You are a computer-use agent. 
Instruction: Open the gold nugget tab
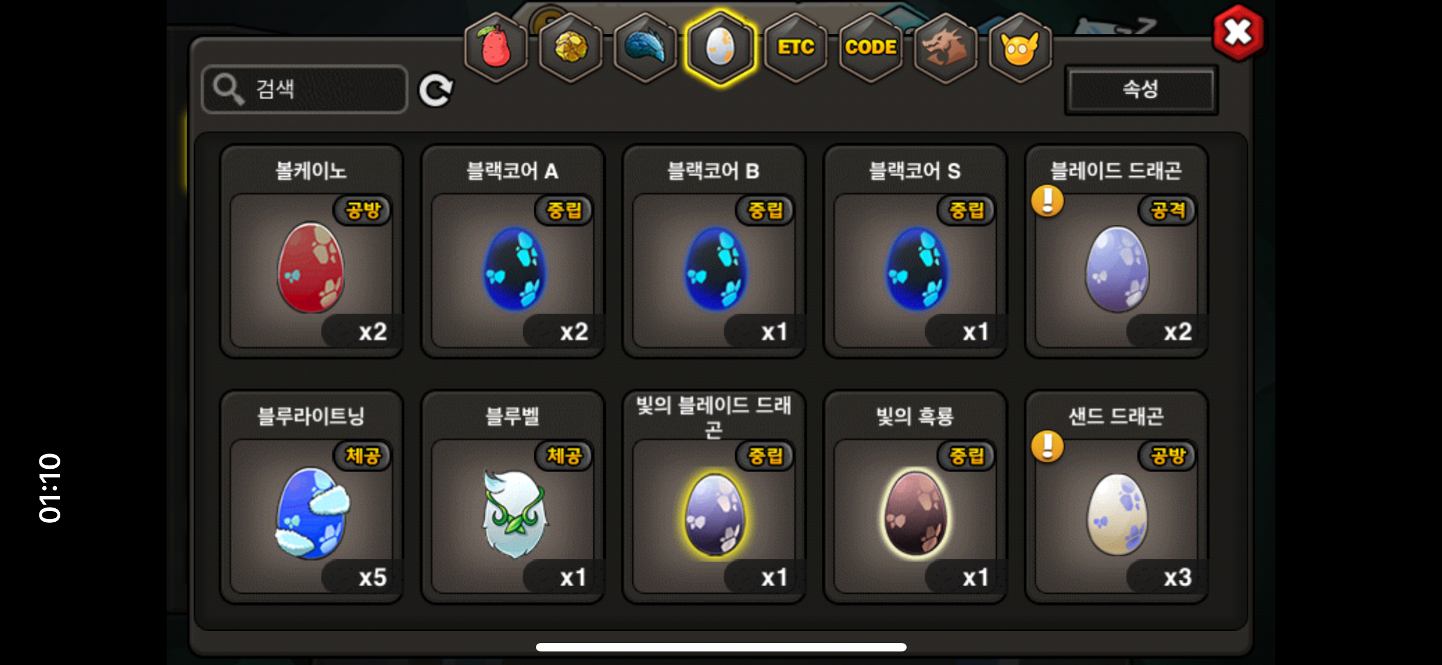[x=571, y=48]
